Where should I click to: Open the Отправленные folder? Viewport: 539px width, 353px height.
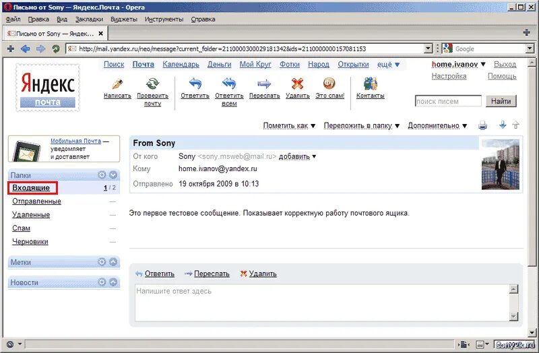point(37,201)
